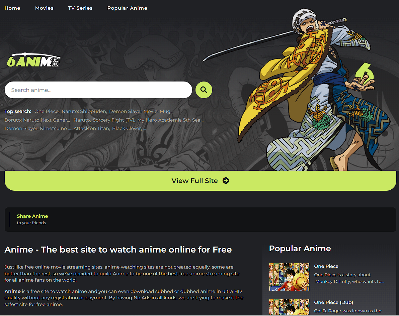399x316 pixels.
Task: Click the 'Anime - The best site' headline
Action: [x=118, y=250]
